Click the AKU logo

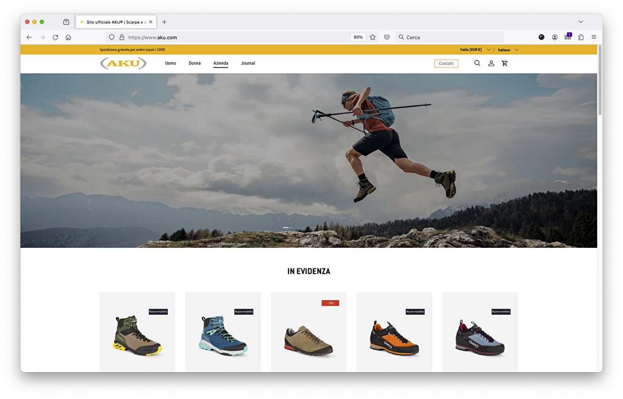[x=123, y=63]
